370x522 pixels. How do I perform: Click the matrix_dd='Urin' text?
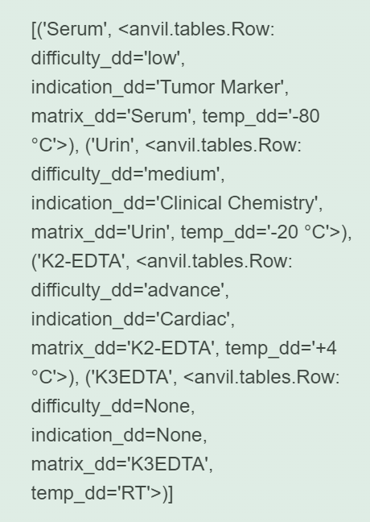coord(101,233)
